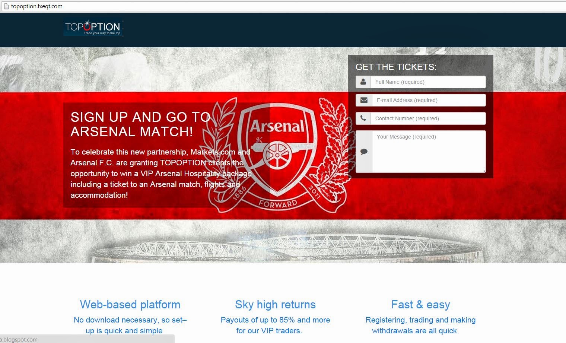Image resolution: width=566 pixels, height=343 pixels.
Task: Click the speech bubble icon beside message
Action: [x=364, y=152]
